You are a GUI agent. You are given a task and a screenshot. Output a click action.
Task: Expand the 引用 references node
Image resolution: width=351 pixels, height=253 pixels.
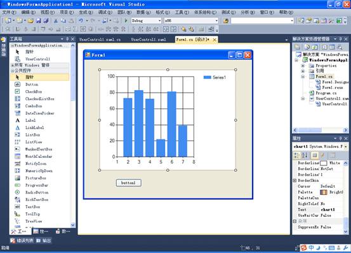point(303,71)
